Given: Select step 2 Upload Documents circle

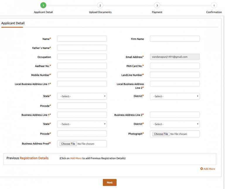Looking at the screenshot, I should coord(100,5).
